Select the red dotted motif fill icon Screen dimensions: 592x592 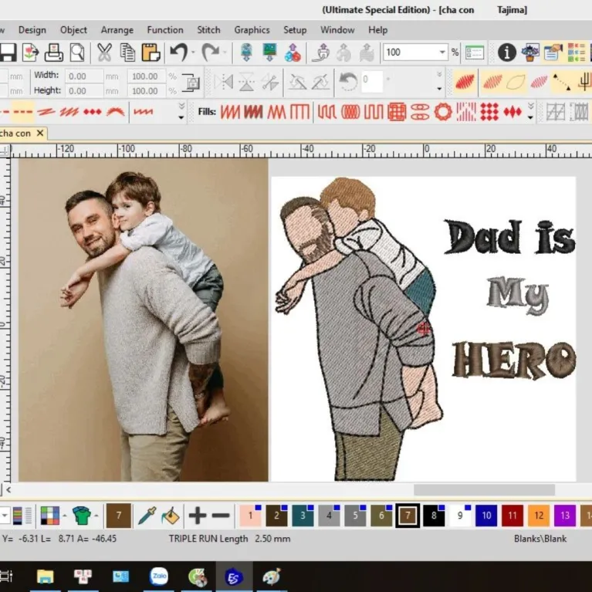489,112
